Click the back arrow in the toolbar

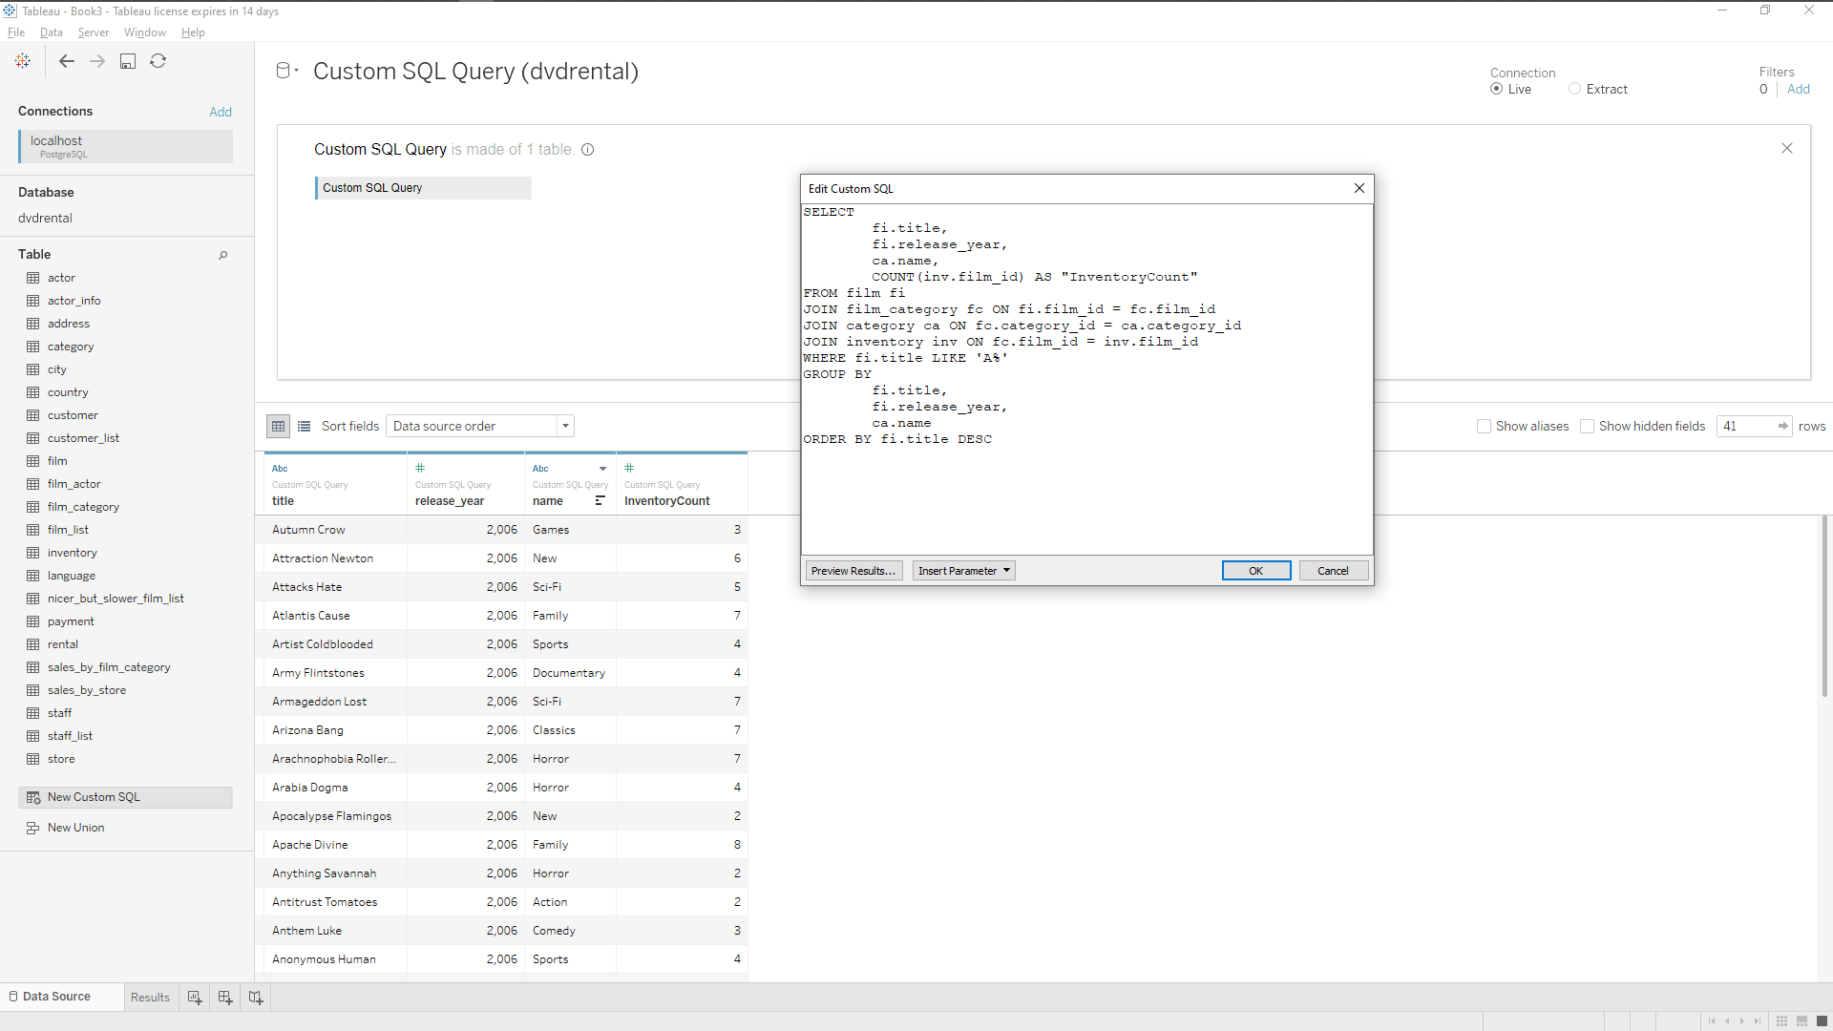(x=67, y=61)
